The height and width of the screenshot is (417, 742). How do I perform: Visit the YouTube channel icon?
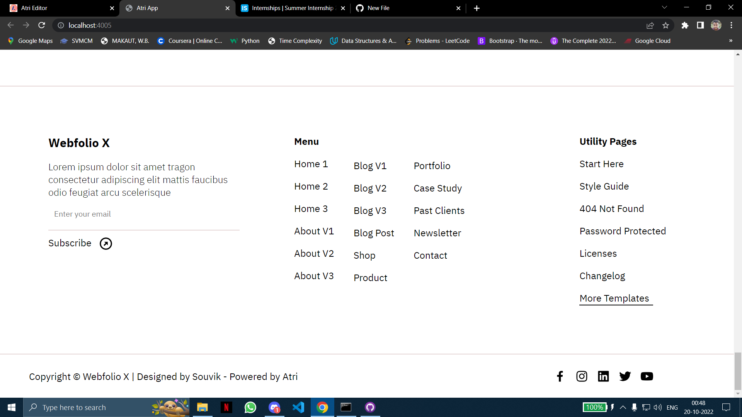pyautogui.click(x=647, y=376)
